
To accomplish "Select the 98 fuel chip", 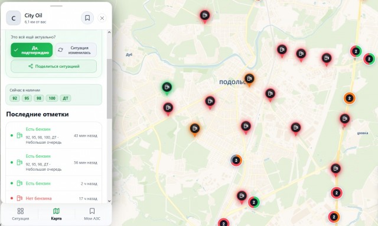I will click(39, 98).
